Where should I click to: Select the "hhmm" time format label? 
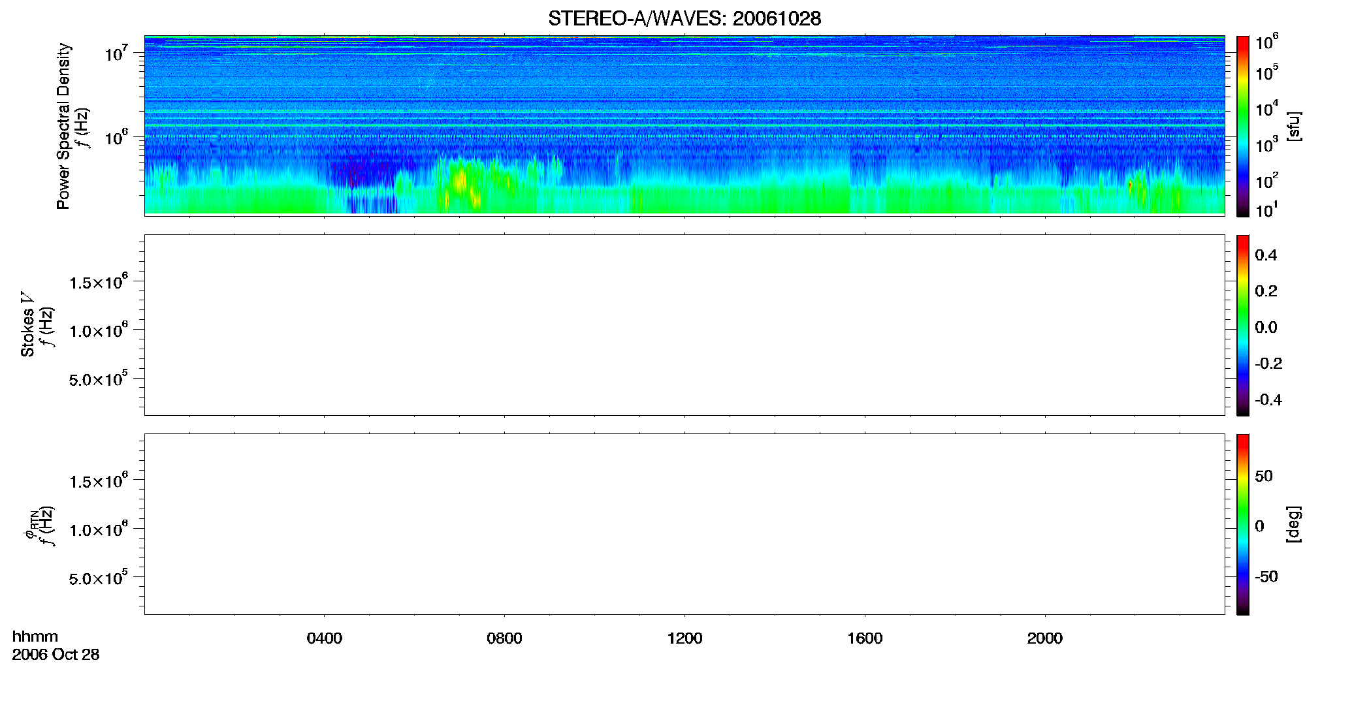(x=35, y=637)
